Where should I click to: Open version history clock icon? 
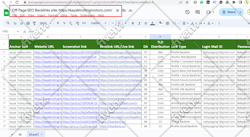(187, 12)
